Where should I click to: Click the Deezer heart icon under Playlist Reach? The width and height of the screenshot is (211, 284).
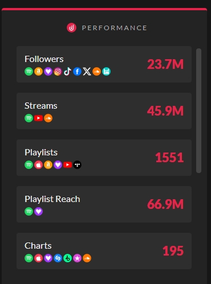click(x=38, y=212)
